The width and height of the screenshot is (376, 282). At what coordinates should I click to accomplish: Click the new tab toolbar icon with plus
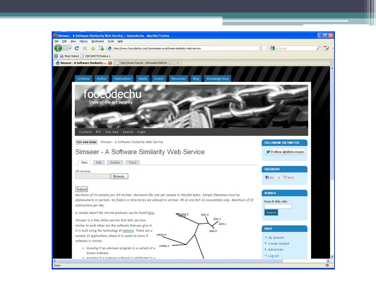coord(101,48)
